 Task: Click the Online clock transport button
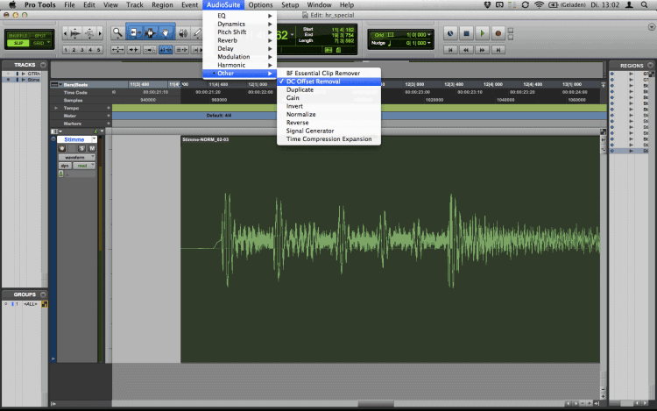point(450,33)
